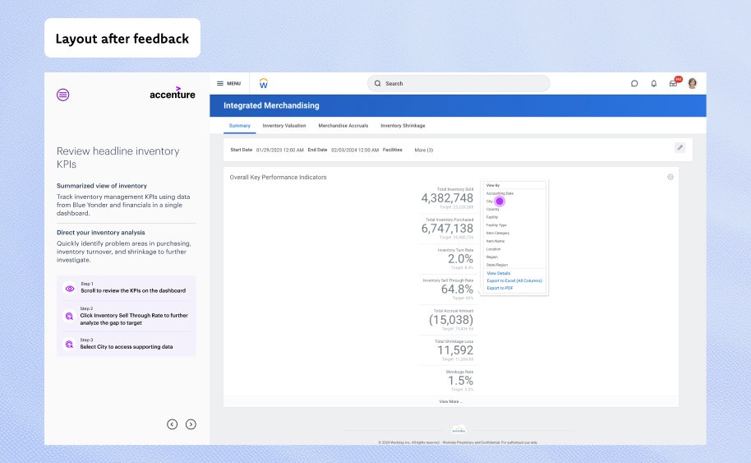Open the Workday MENU button
Viewport: 751px width, 463px height.
[228, 83]
